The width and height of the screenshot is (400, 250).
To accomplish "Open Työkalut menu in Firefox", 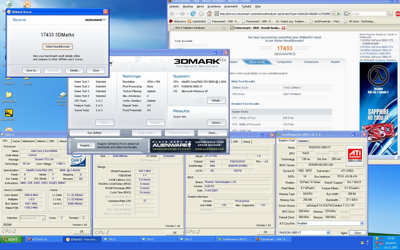I will [246, 7].
